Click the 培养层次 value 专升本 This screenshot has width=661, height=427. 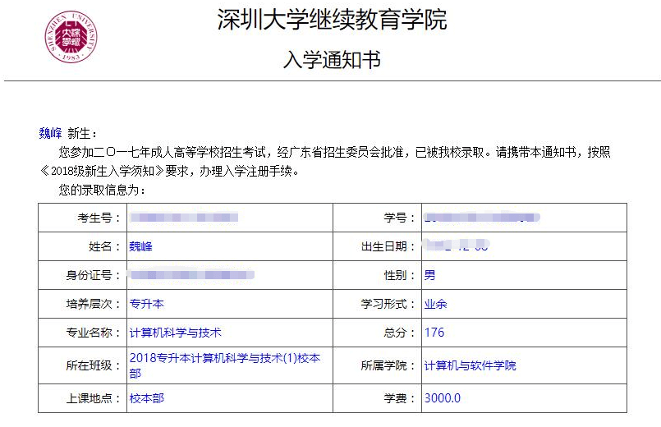tap(147, 304)
